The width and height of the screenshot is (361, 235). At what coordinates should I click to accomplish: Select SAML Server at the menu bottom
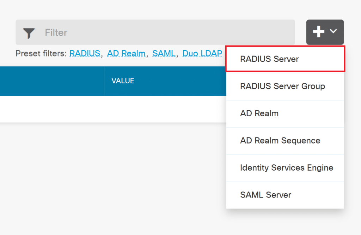pos(265,195)
